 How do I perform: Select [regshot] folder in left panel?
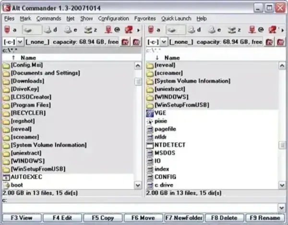[68, 121]
